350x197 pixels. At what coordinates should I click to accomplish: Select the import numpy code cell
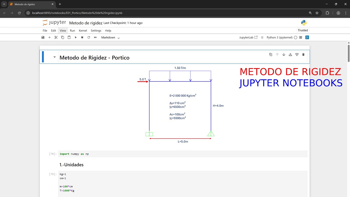click(183, 154)
